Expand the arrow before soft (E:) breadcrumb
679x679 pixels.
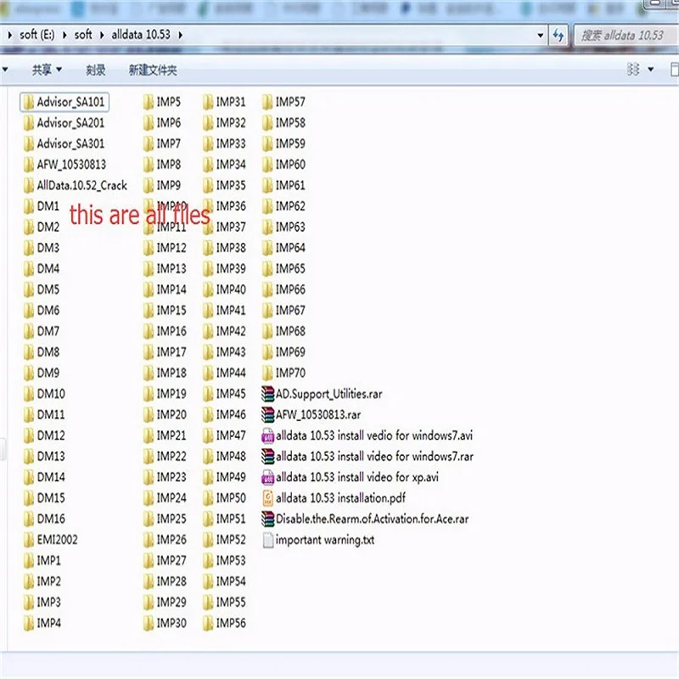click(x=9, y=35)
